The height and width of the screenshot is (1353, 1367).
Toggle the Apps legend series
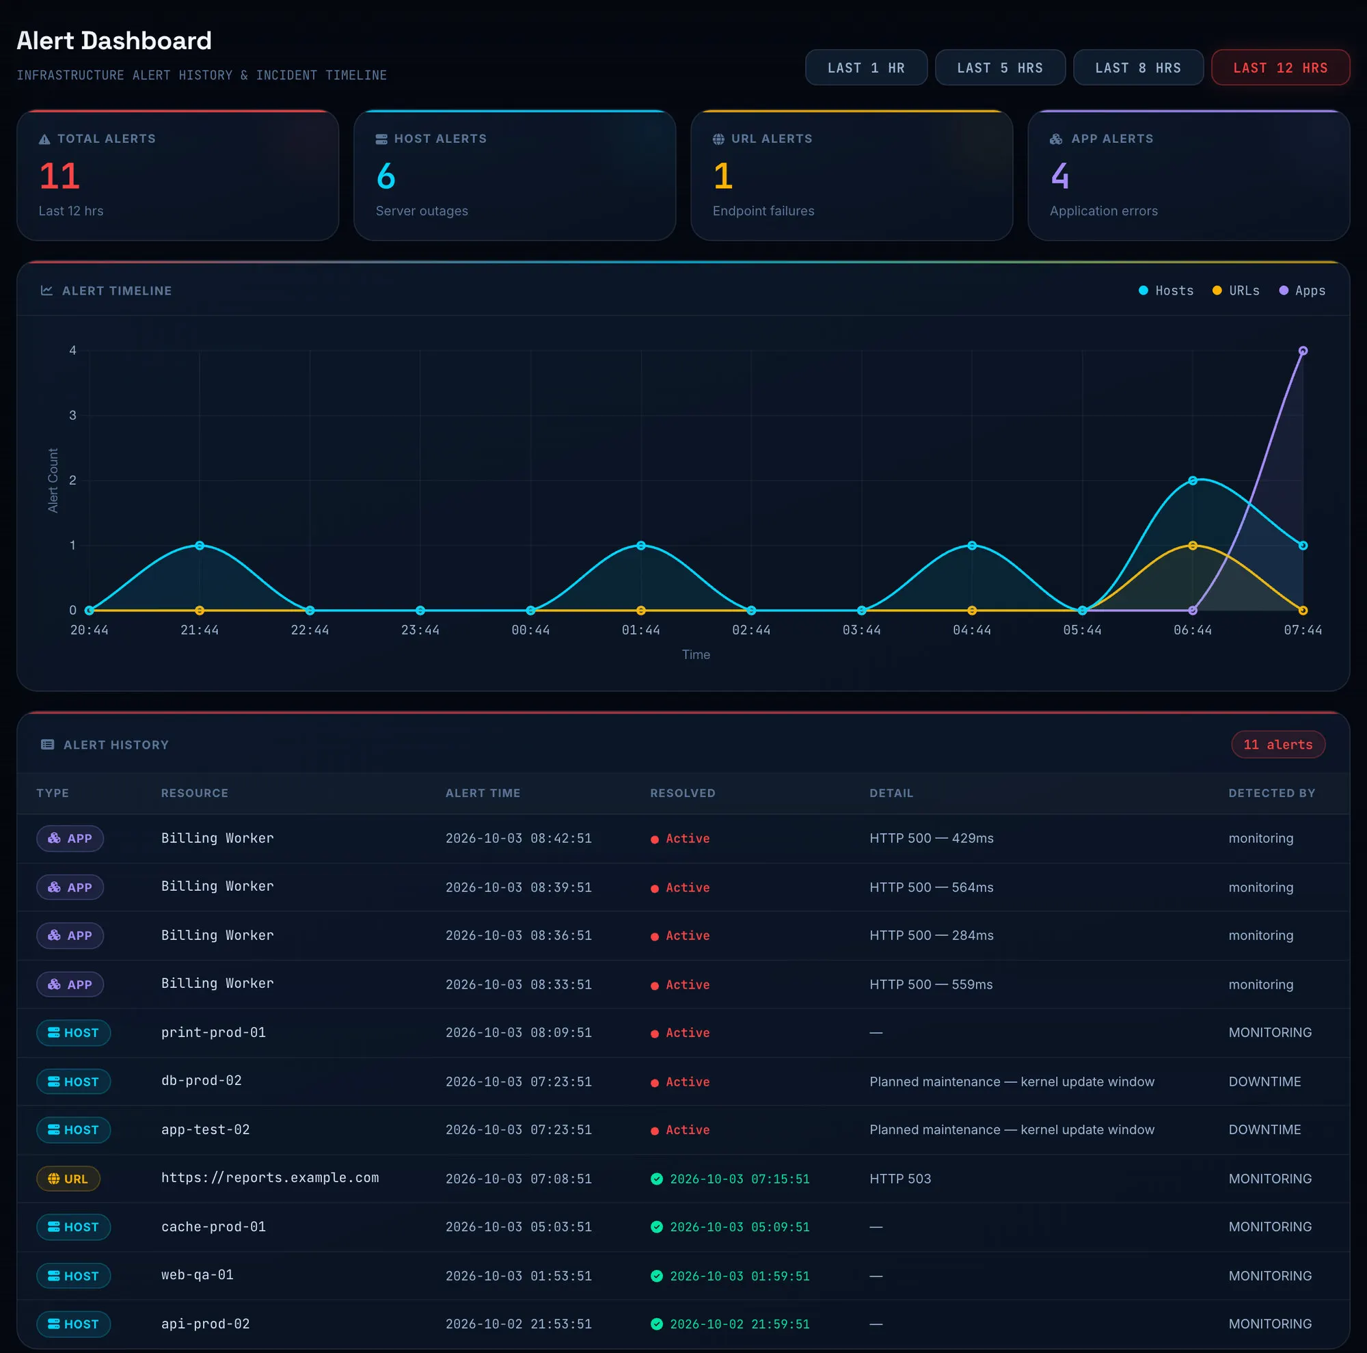click(x=1302, y=291)
